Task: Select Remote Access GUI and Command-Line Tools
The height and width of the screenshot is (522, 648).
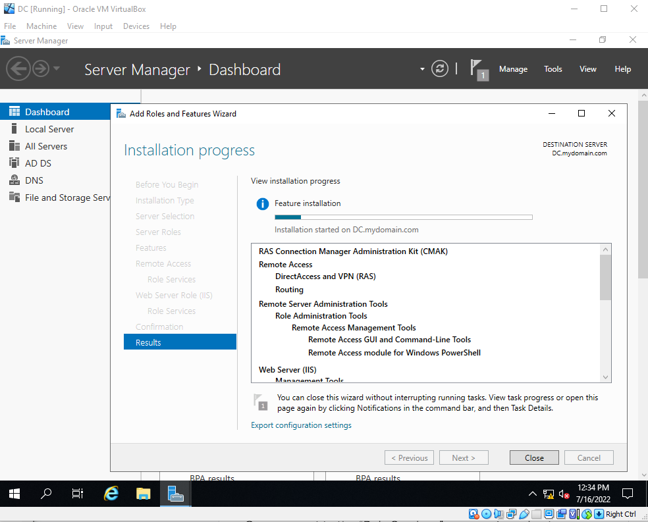Action: (x=389, y=340)
